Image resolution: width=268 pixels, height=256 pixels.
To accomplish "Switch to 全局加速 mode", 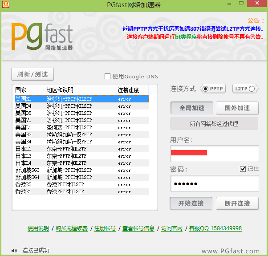I will [192, 108].
